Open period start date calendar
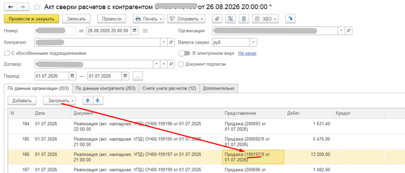 (72, 76)
